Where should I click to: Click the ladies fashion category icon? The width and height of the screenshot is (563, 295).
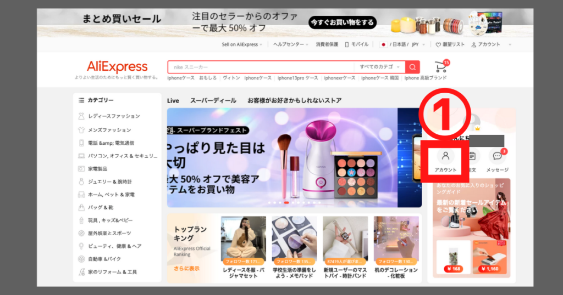pyautogui.click(x=81, y=116)
